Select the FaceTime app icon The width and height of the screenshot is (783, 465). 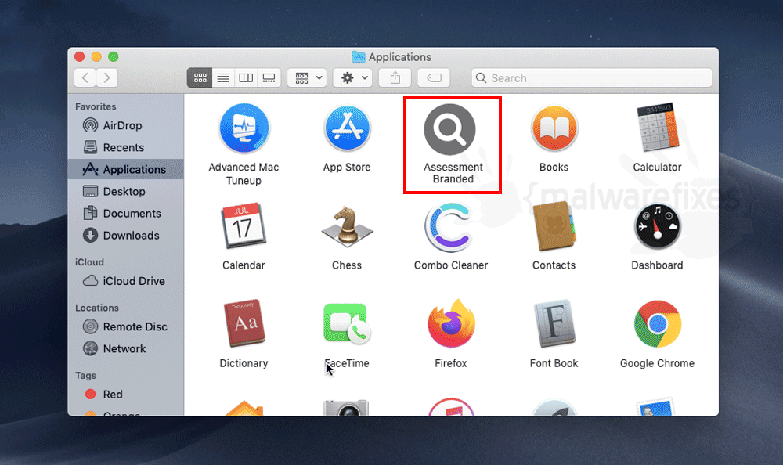pos(347,323)
